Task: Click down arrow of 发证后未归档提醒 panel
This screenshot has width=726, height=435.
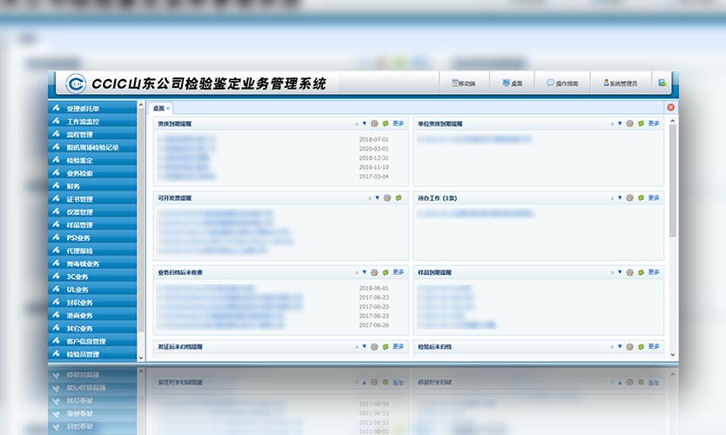Action: tap(364, 346)
